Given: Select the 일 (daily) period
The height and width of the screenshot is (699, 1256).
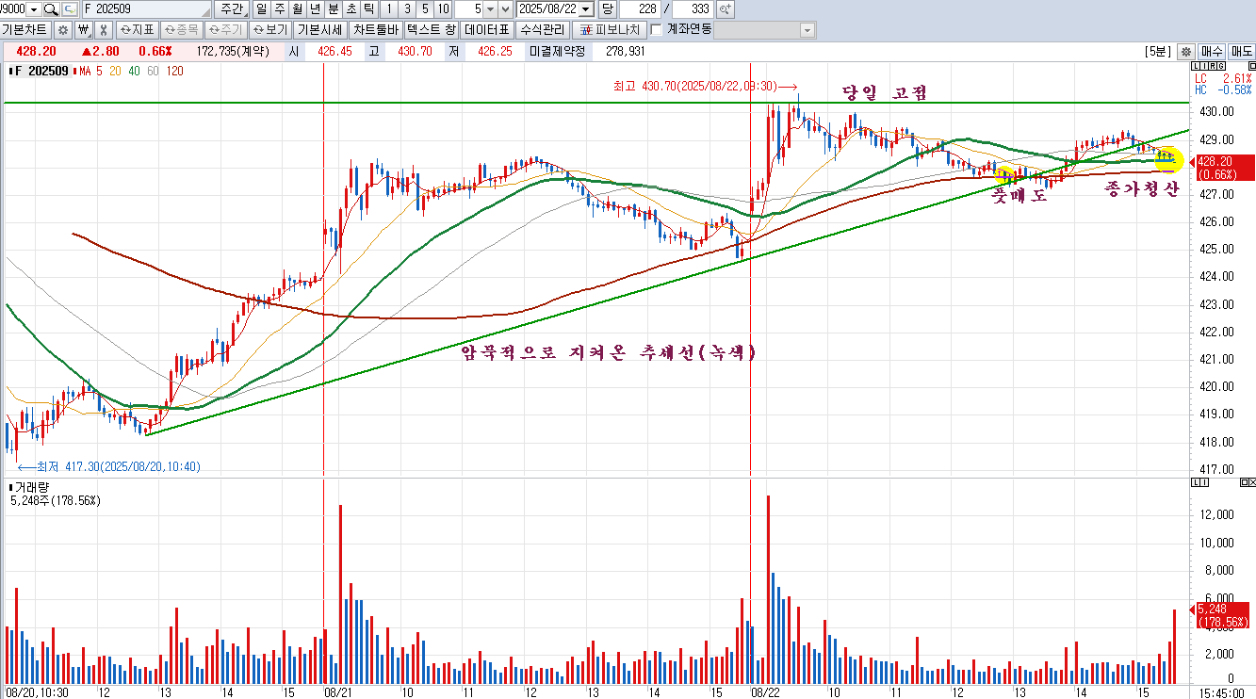Looking at the screenshot, I should coord(261,9).
